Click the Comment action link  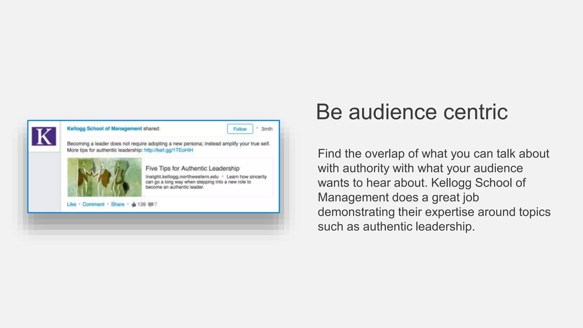click(93, 204)
